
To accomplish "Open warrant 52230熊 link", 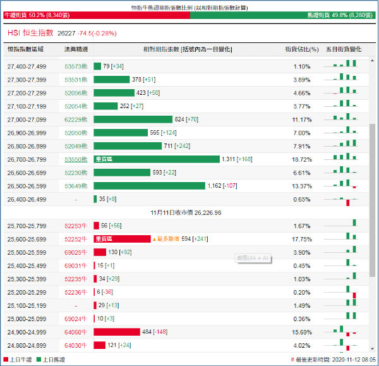I will [76, 173].
